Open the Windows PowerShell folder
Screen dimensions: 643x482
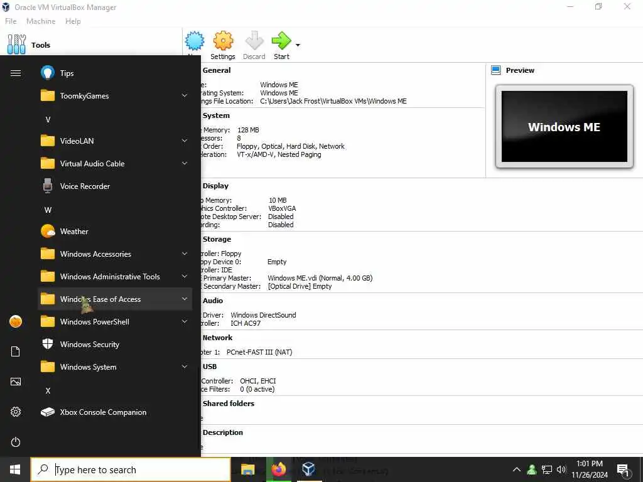click(115, 322)
